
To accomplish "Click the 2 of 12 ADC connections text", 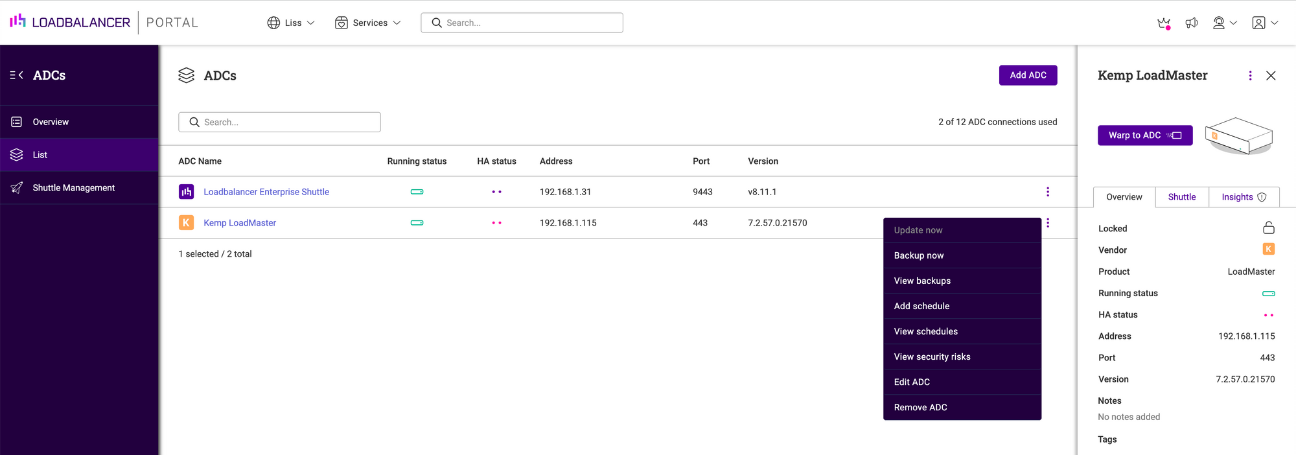I will click(997, 122).
